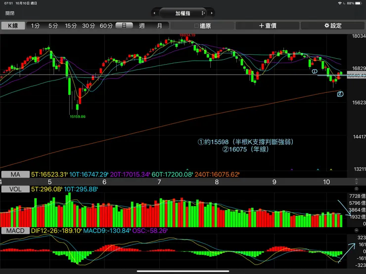
Task: Go to the next stock with right arrow
Action: 212,13
